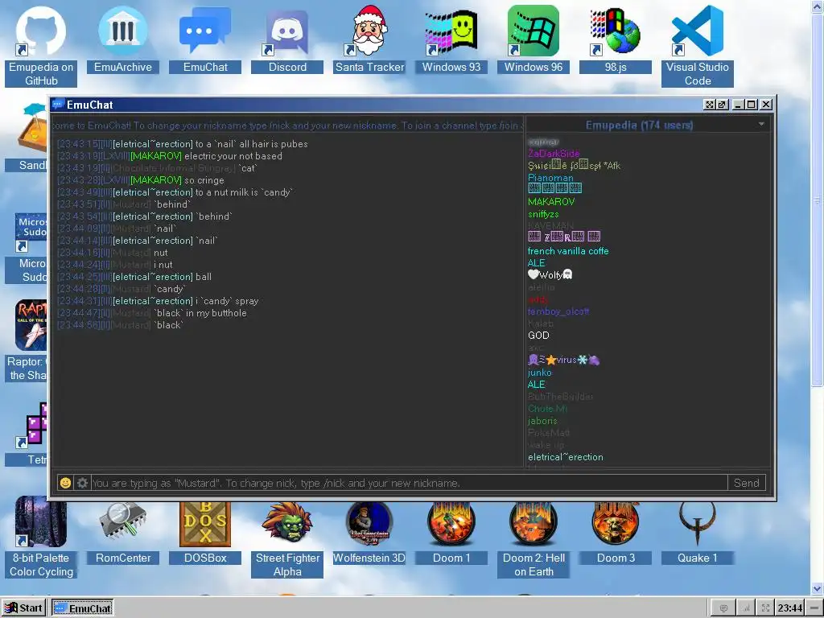Image resolution: width=824 pixels, height=618 pixels.
Task: Launch the Windows 96 shortcut
Action: (534, 39)
